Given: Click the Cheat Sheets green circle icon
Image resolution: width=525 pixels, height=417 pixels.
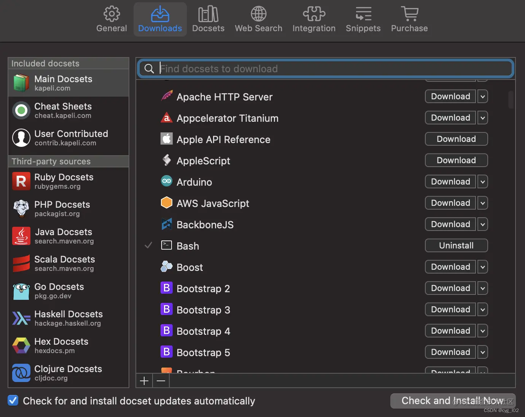Looking at the screenshot, I should point(21,110).
